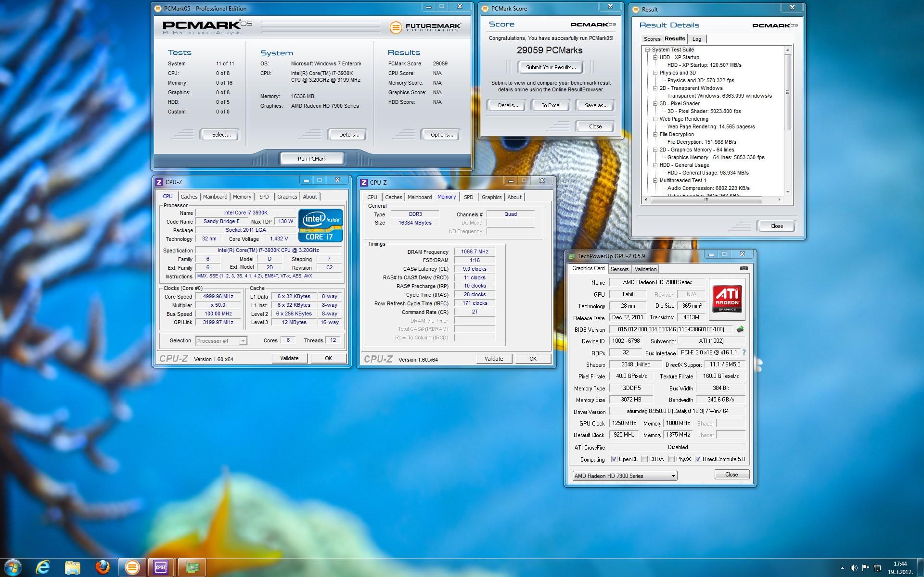Viewport: 924px width, 577px height.
Task: Click the Result window title icon
Action: click(636, 9)
